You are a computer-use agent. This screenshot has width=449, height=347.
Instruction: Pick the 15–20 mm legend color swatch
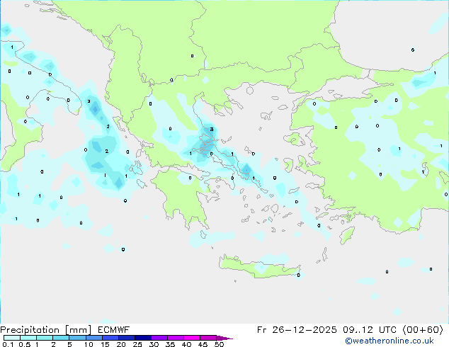coord(110,338)
